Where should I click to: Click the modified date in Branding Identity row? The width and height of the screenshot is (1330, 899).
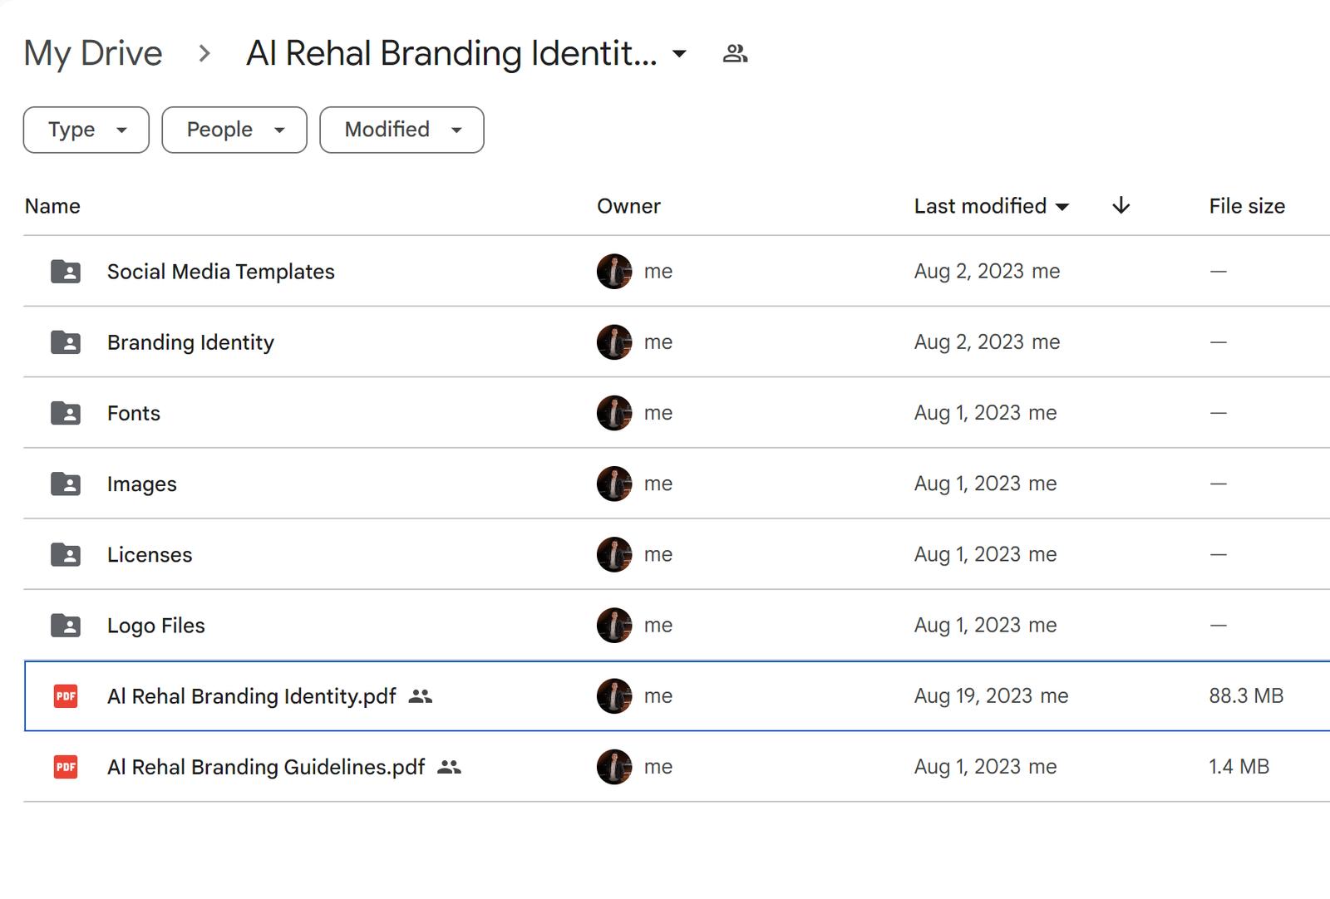pyautogui.click(x=969, y=342)
